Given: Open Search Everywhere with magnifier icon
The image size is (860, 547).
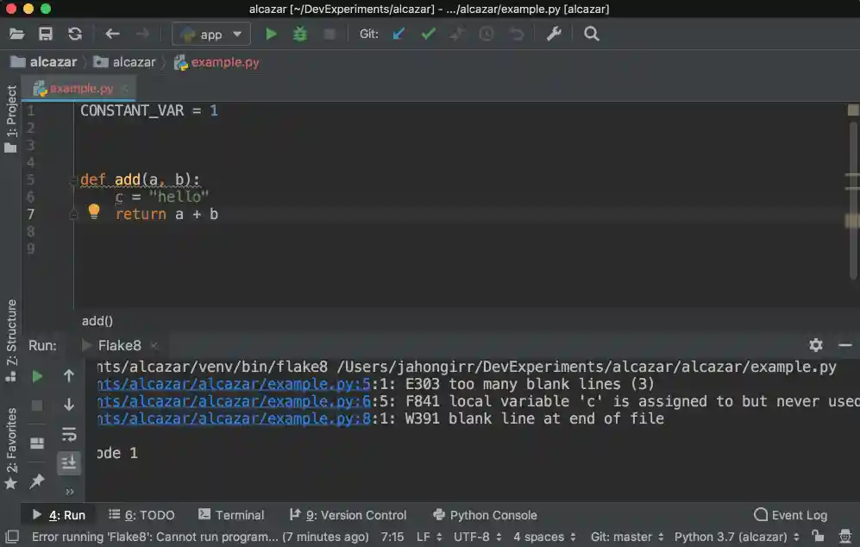Looking at the screenshot, I should 590,34.
